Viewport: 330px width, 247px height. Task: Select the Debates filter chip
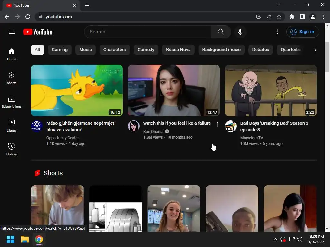(260, 50)
